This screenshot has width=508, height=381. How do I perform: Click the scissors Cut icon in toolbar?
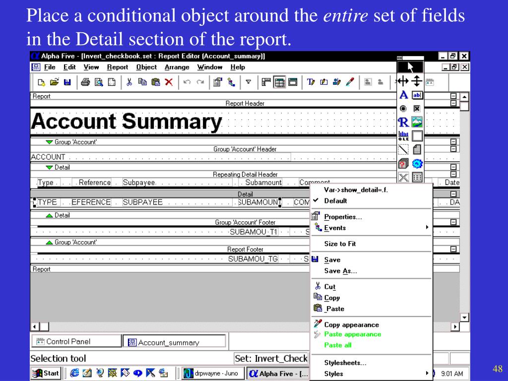[x=129, y=82]
